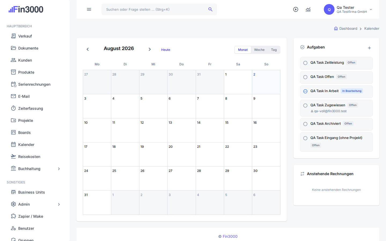Open the Zeiterfassung stopwatch icon
Viewport: 386px width, 241px height.
13,108
